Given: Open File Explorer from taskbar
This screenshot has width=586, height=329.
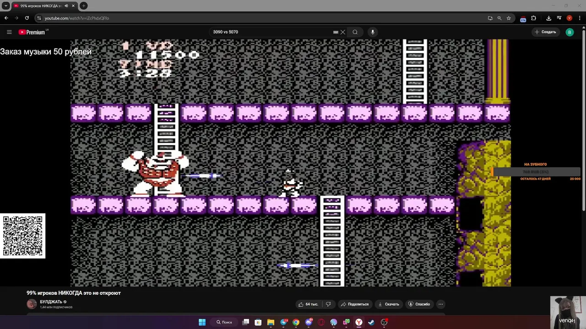Looking at the screenshot, I should click(x=271, y=322).
